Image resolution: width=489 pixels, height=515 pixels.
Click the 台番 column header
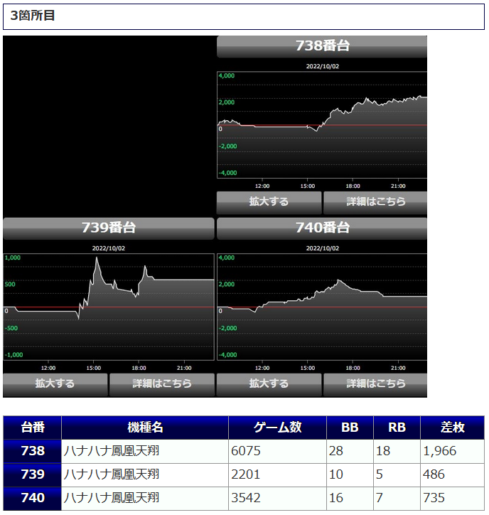click(x=33, y=428)
